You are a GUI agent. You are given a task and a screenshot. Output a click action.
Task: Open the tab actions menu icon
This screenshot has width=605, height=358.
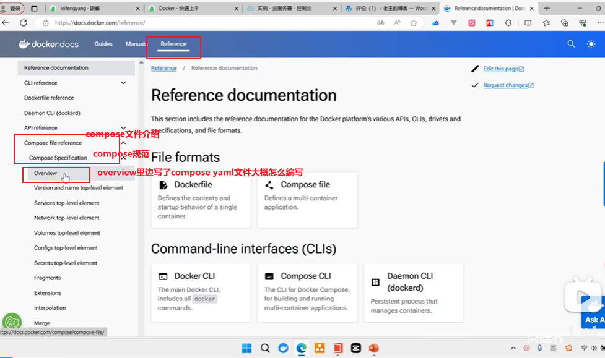point(34,8)
